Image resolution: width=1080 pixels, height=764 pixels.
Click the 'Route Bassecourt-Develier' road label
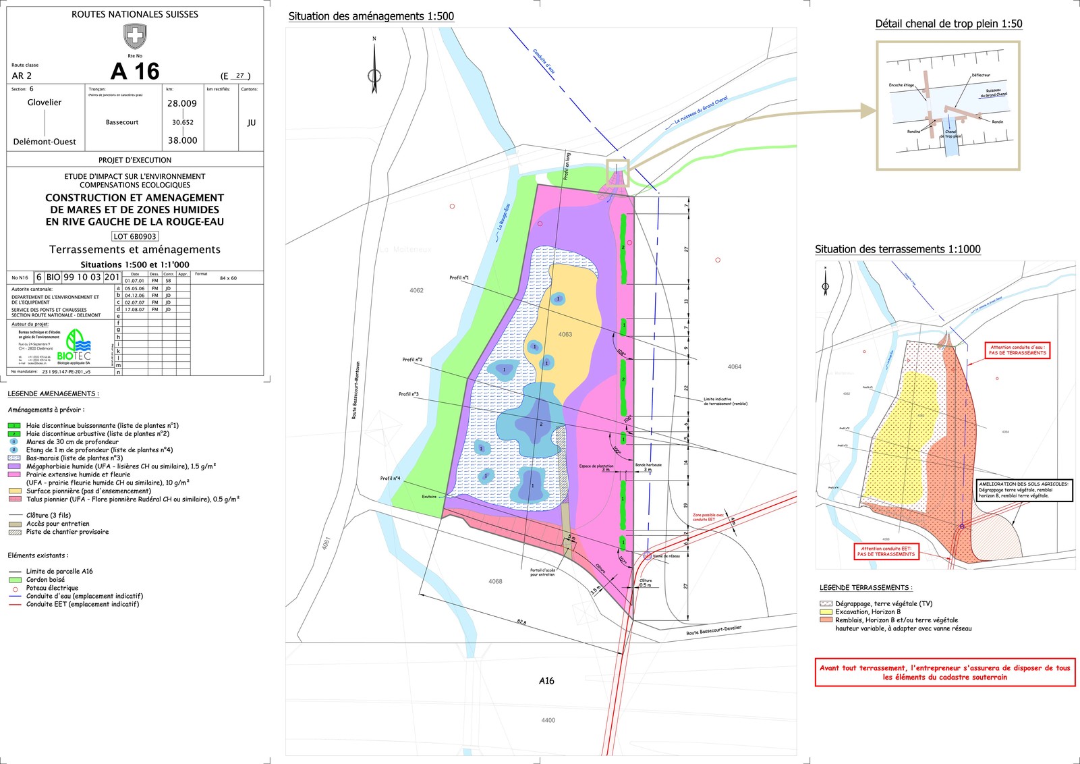[x=714, y=630]
